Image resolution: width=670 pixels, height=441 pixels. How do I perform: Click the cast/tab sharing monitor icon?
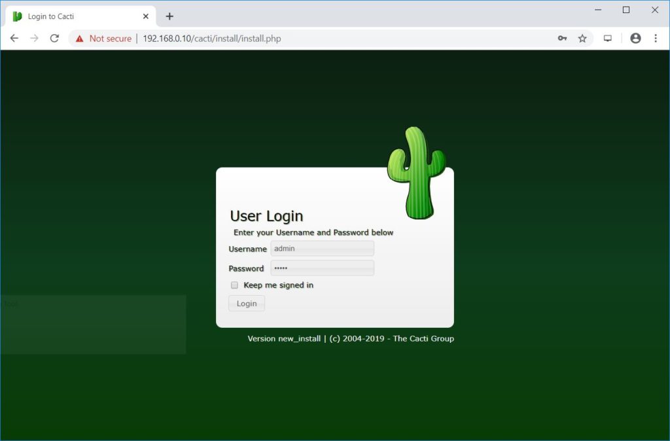click(x=607, y=38)
